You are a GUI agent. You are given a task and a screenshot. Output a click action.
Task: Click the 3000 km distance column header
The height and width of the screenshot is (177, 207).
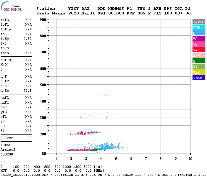(x=88, y=167)
